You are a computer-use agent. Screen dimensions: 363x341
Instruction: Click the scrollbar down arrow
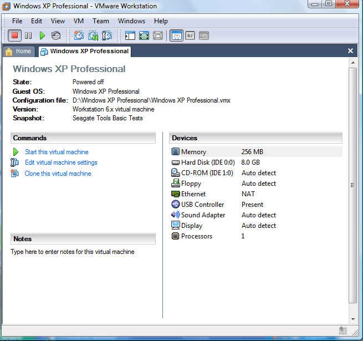(353, 319)
